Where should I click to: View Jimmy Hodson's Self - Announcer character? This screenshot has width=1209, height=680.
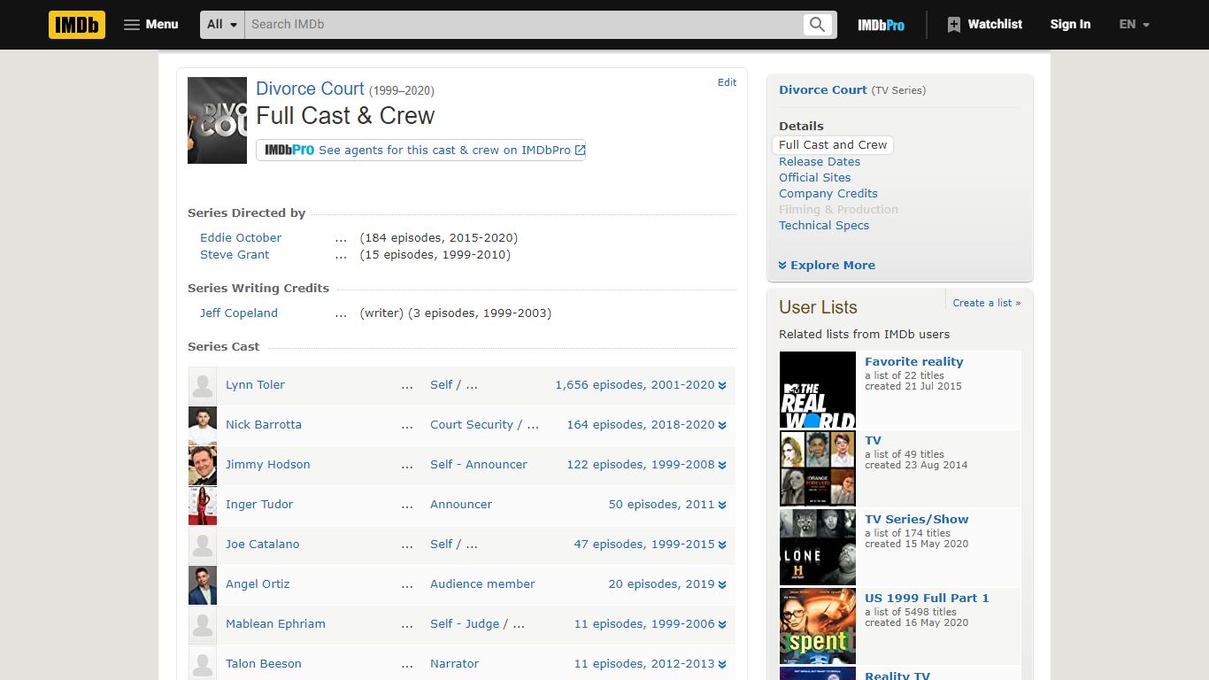[479, 465]
